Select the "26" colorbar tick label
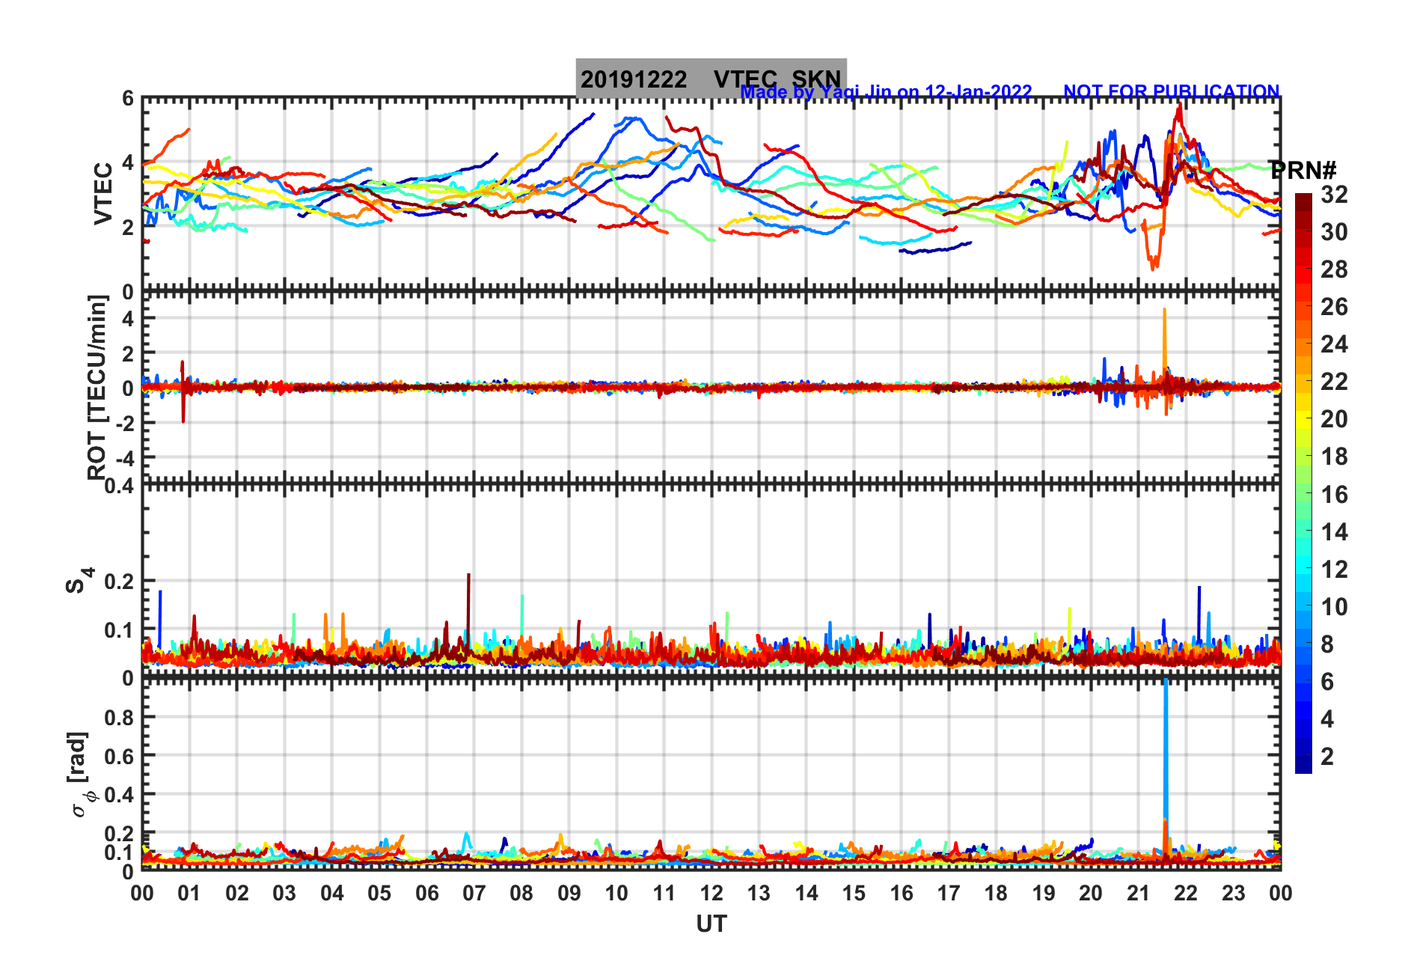The image size is (1423, 967). coord(1334,307)
